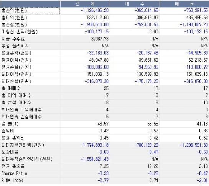The width and height of the screenshot is (209, 186).
Task: Click the buy unrealized profit/loss 0.00
Action: (154, 32)
